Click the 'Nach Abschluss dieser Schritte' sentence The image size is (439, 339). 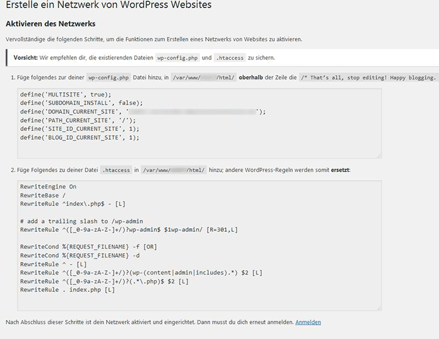coord(150,322)
